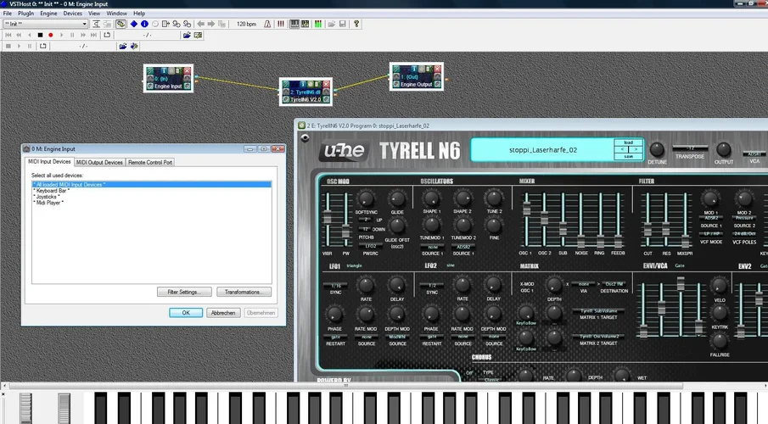
Task: Toggle the loop button in transport toolbar
Action: (107, 35)
